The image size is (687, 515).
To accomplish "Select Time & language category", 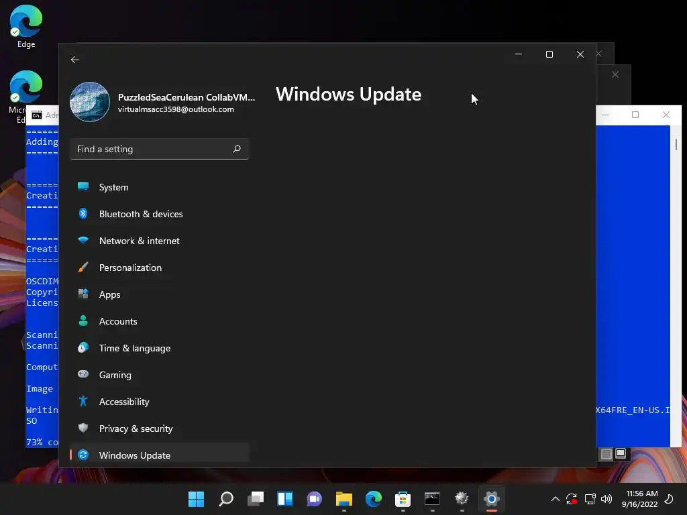I will pyautogui.click(x=160, y=348).
